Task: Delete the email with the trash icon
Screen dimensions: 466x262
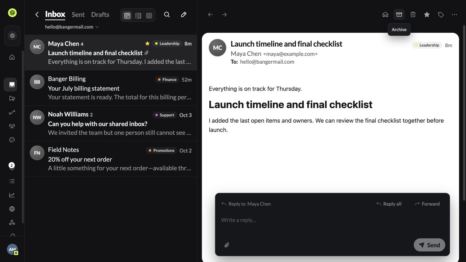Action: pos(413,15)
